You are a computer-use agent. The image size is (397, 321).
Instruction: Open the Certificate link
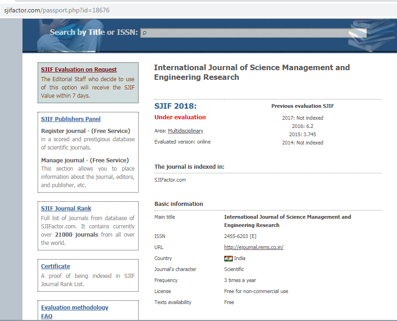click(56, 266)
